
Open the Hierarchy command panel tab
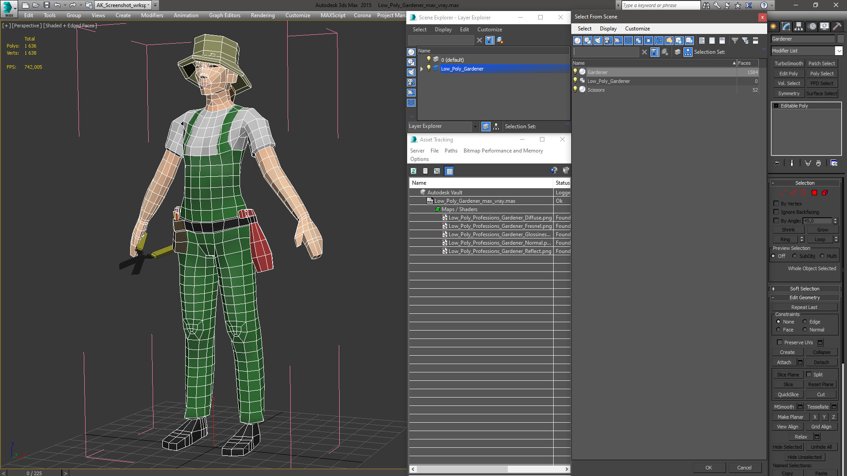coord(799,26)
